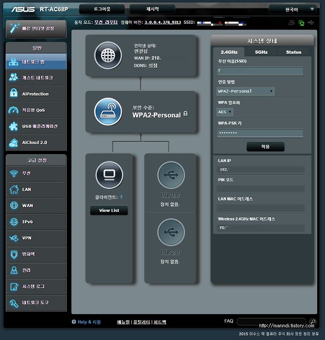Open the 피드백 link in footer
Viewport: 325px width, 340px height.
160,322
